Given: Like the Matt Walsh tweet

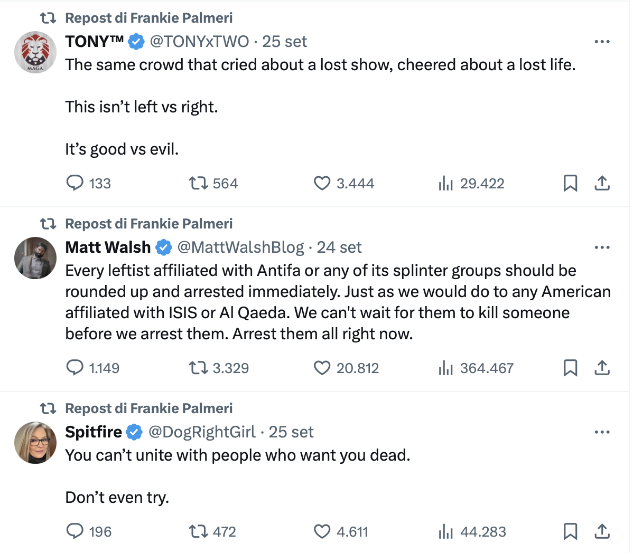Looking at the screenshot, I should pos(322,368).
